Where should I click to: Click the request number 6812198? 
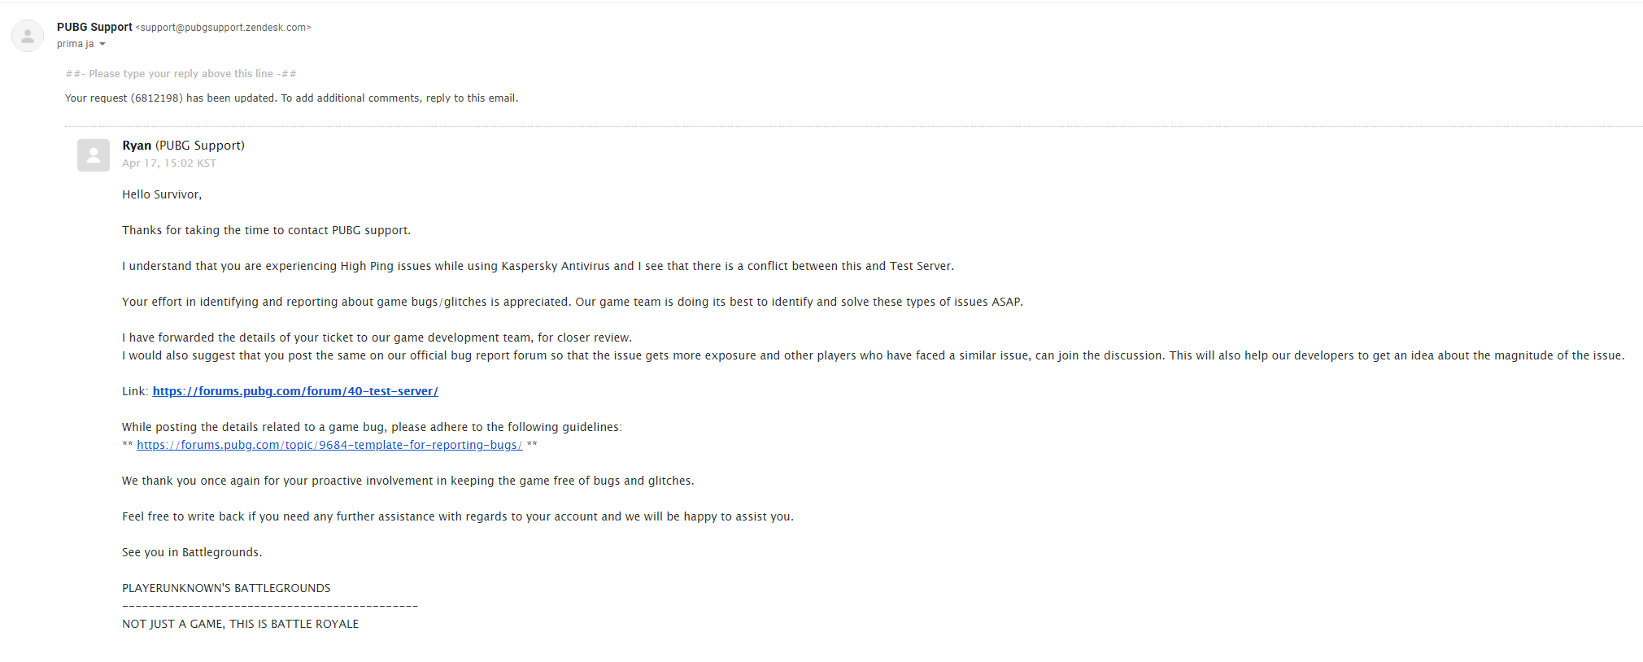[x=156, y=98]
